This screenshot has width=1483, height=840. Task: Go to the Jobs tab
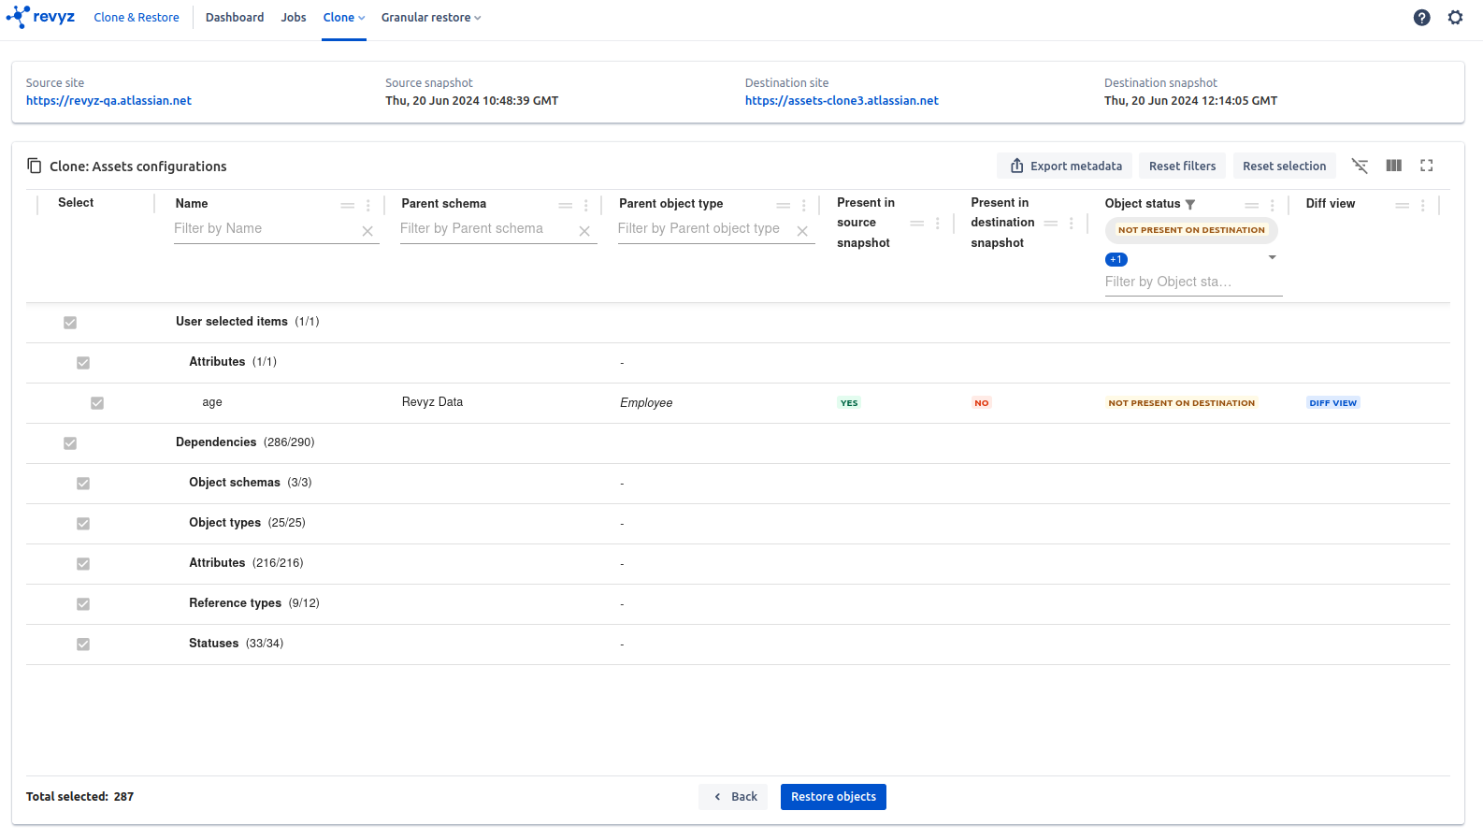point(294,18)
